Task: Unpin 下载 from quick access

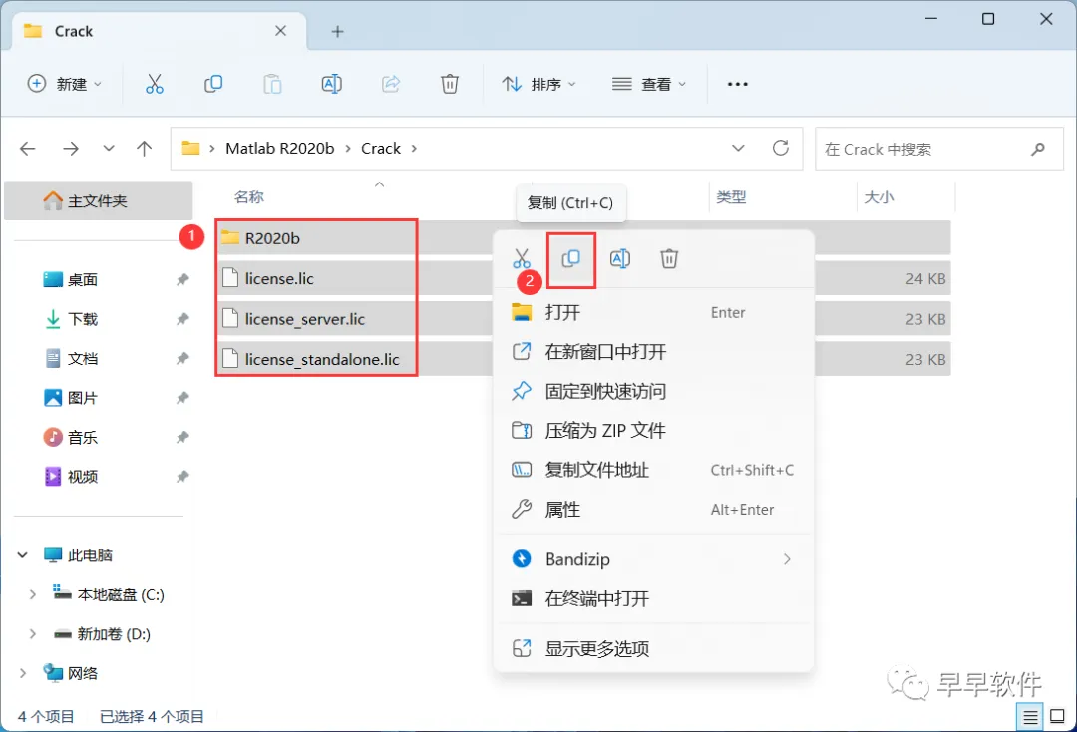Action: tap(182, 319)
